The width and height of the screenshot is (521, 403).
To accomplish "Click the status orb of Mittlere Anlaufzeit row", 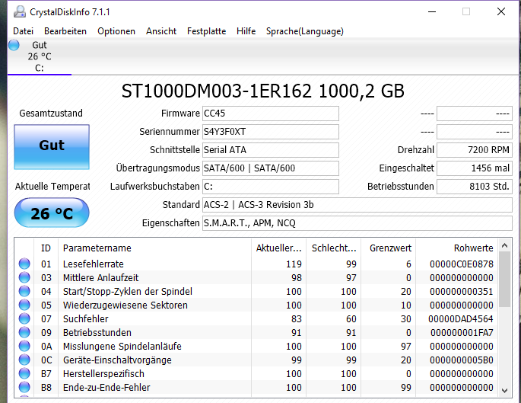I will pyautogui.click(x=24, y=277).
